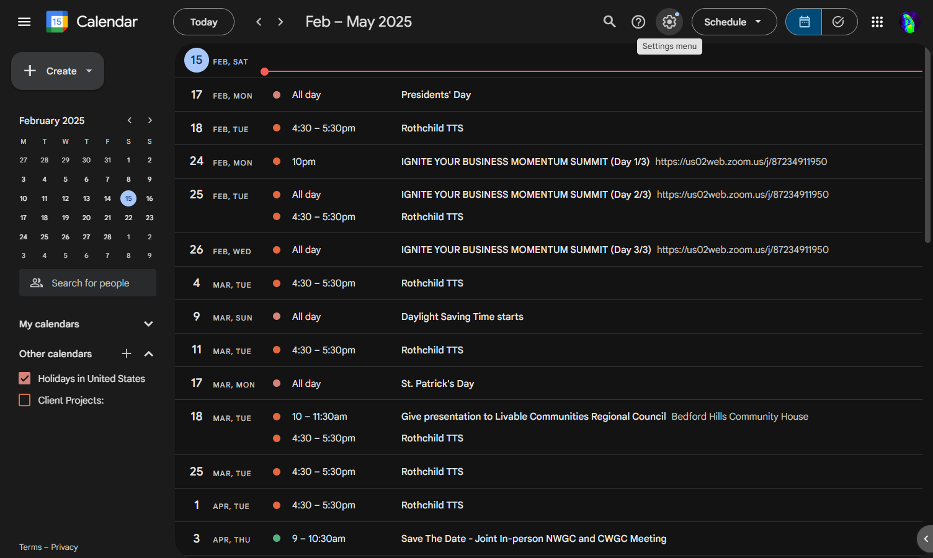Open the Terms link

pyautogui.click(x=30, y=547)
